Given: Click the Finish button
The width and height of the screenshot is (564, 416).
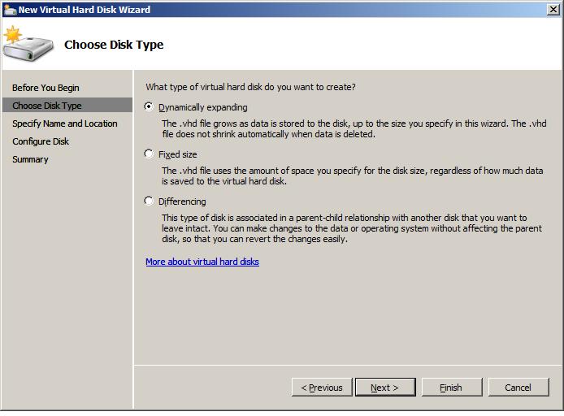Looking at the screenshot, I should [451, 388].
